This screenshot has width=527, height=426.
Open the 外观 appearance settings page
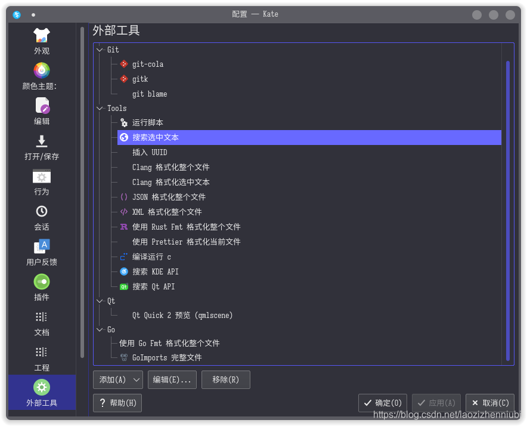click(42, 42)
